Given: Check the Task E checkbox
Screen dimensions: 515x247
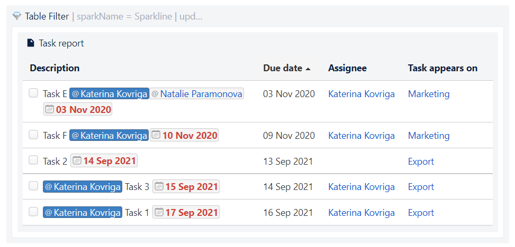Looking at the screenshot, I should [33, 93].
